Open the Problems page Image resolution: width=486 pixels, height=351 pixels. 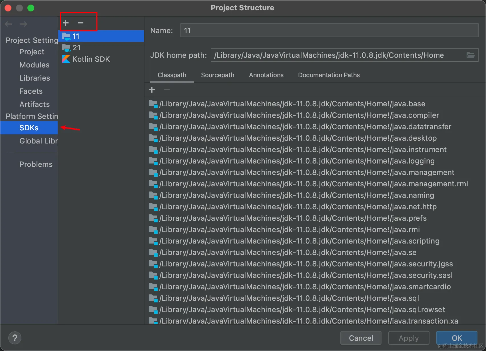point(36,164)
